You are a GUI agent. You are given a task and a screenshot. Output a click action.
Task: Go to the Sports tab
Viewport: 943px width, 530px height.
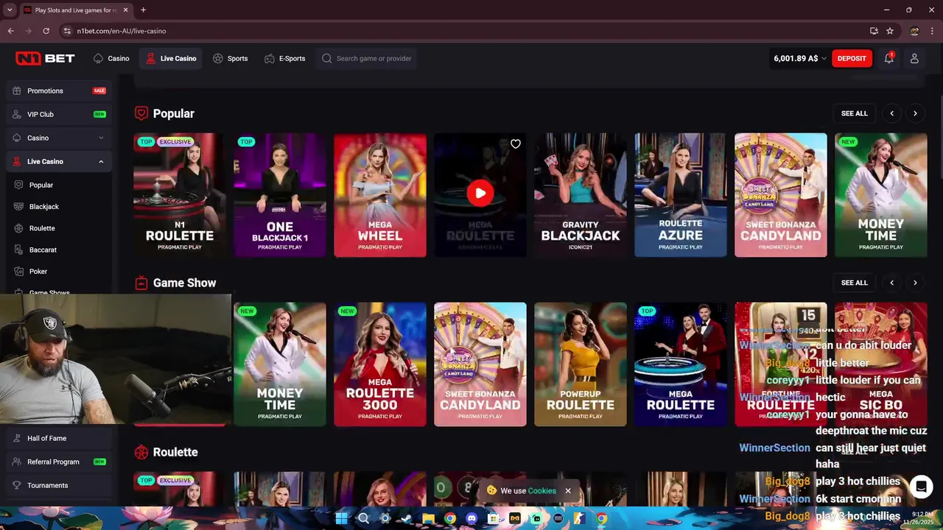tap(230, 58)
